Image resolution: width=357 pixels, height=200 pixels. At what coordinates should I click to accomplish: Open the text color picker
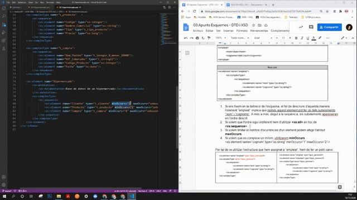pyautogui.click(x=313, y=38)
